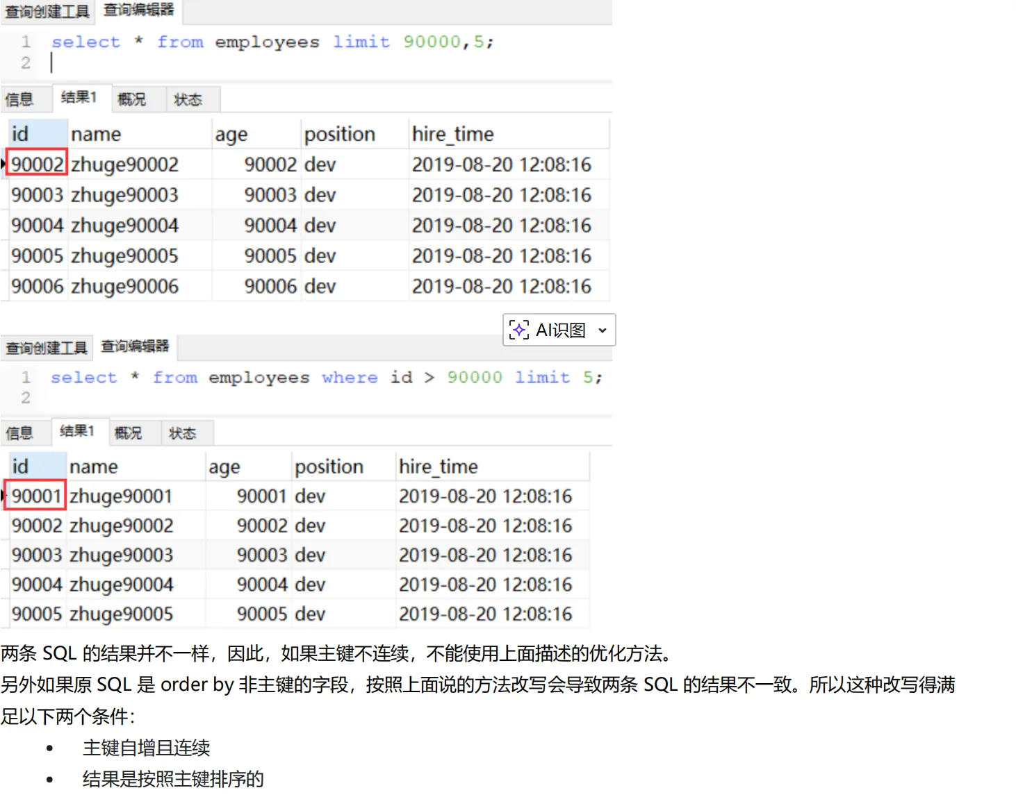The width and height of the screenshot is (1016, 797).
Task: Click the 'limit 90000,5' query line
Action: click(272, 42)
